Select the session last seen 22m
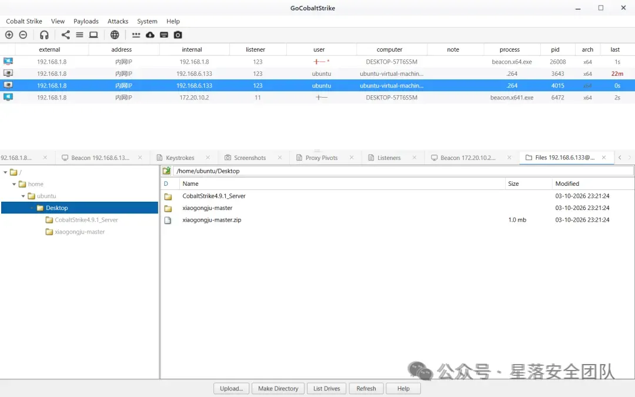This screenshot has height=397, width=635. (x=317, y=74)
